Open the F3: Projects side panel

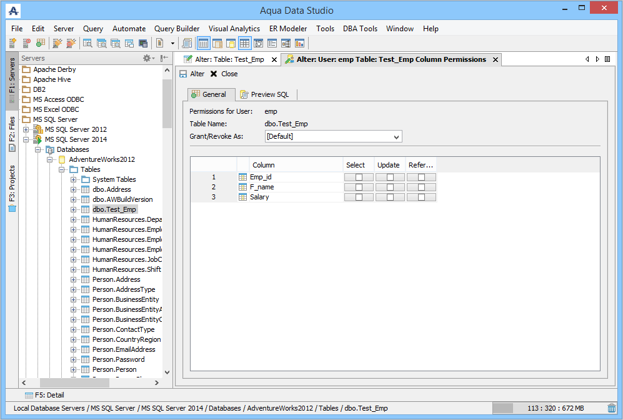pyautogui.click(x=12, y=188)
